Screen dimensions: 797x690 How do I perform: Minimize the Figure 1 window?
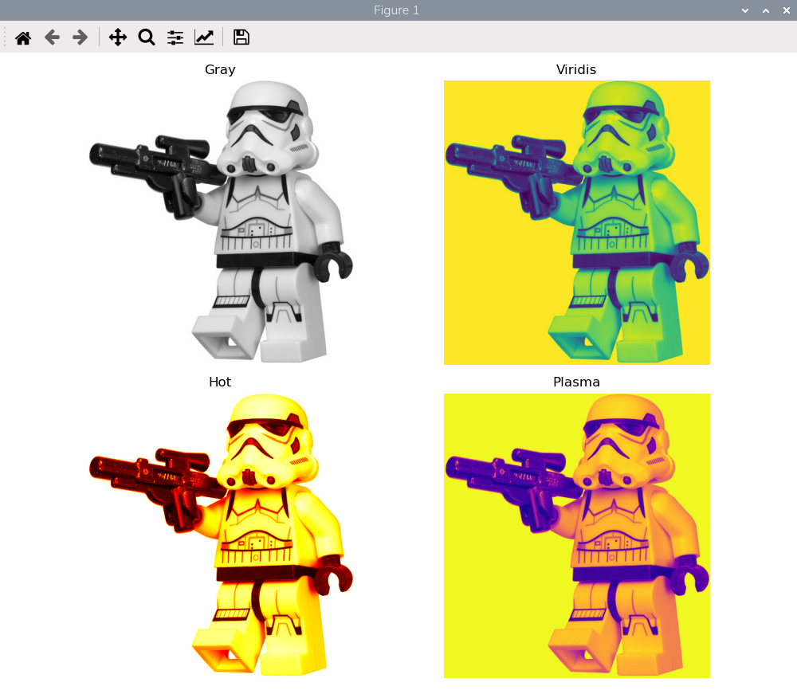745,10
